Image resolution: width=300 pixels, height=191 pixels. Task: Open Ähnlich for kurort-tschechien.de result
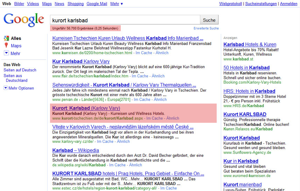[x=173, y=118]
